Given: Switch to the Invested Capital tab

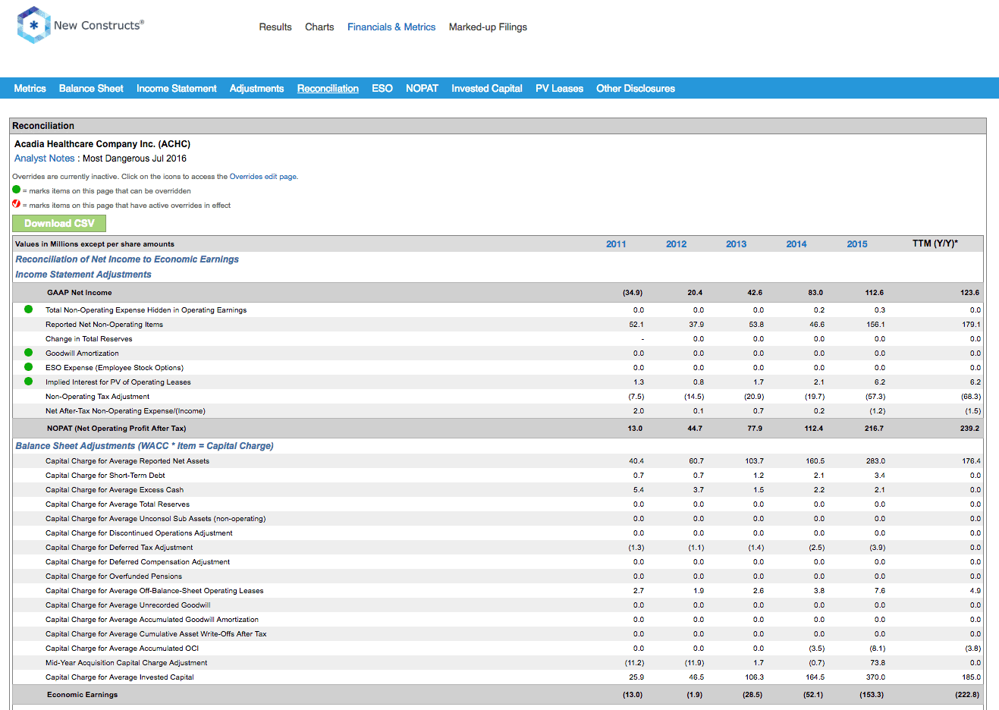Looking at the screenshot, I should pos(487,88).
